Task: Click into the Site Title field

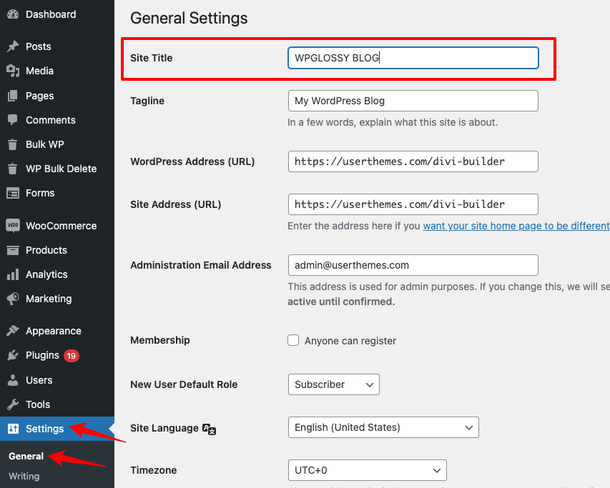Action: coord(413,58)
